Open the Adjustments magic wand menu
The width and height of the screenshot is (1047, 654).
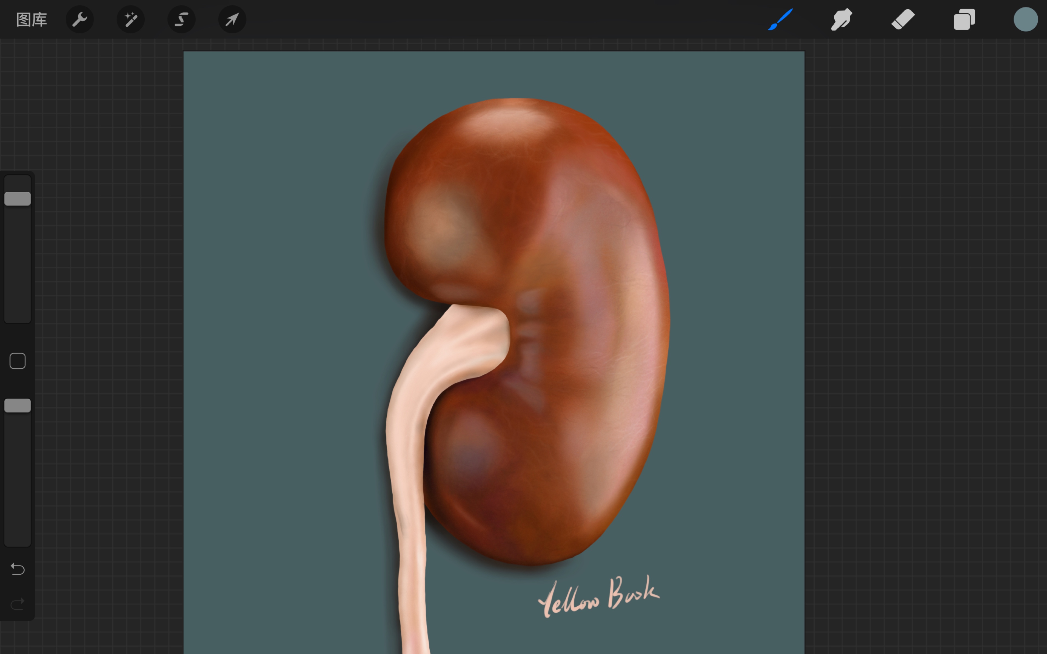pyautogui.click(x=130, y=19)
